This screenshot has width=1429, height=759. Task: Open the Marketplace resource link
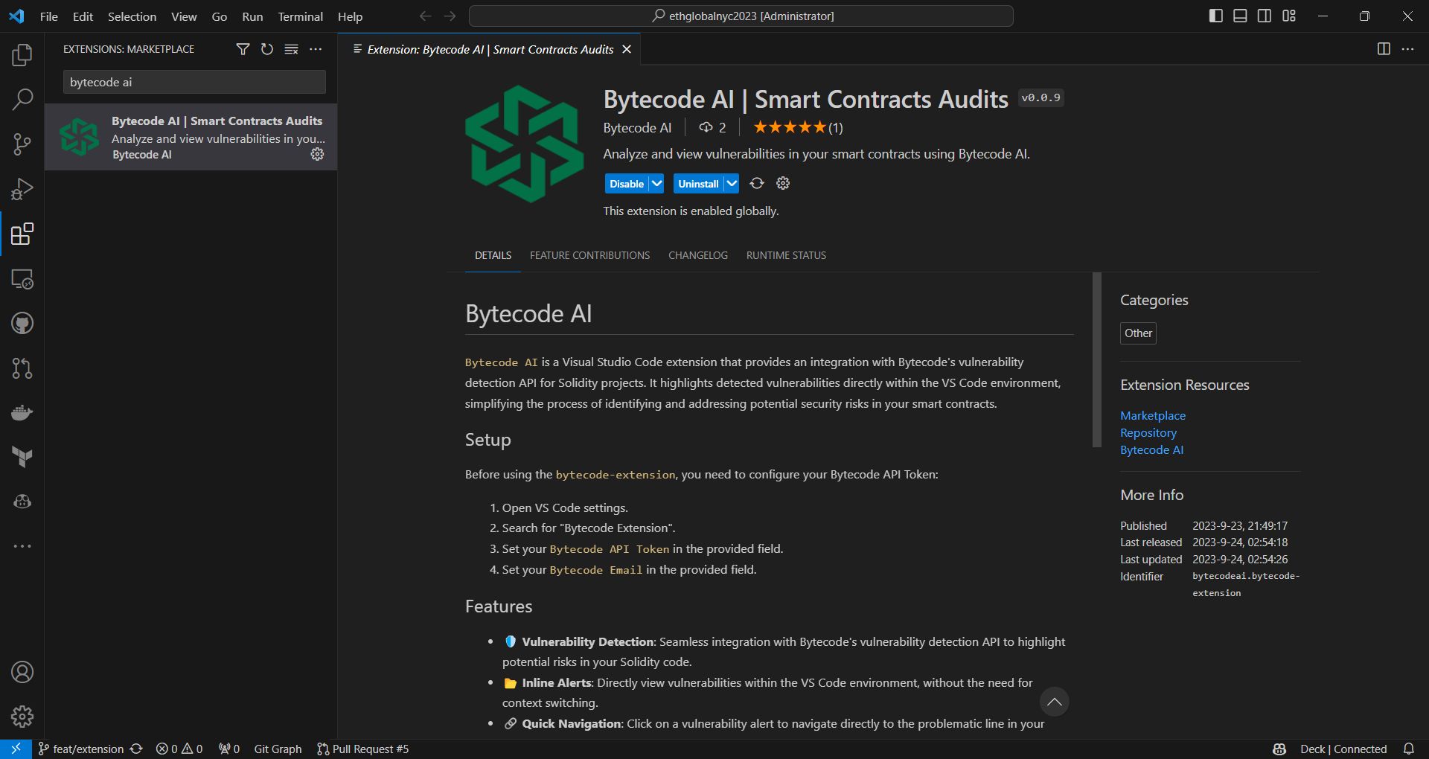(1153, 415)
